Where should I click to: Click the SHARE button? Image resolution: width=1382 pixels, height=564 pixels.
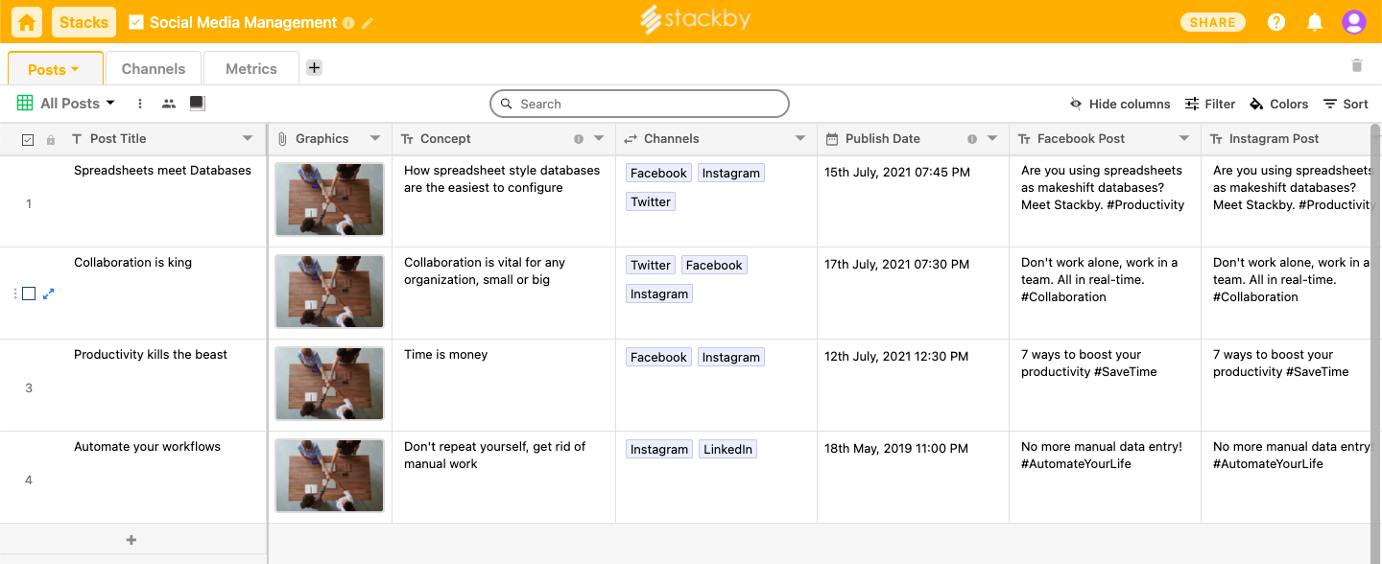coord(1213,22)
